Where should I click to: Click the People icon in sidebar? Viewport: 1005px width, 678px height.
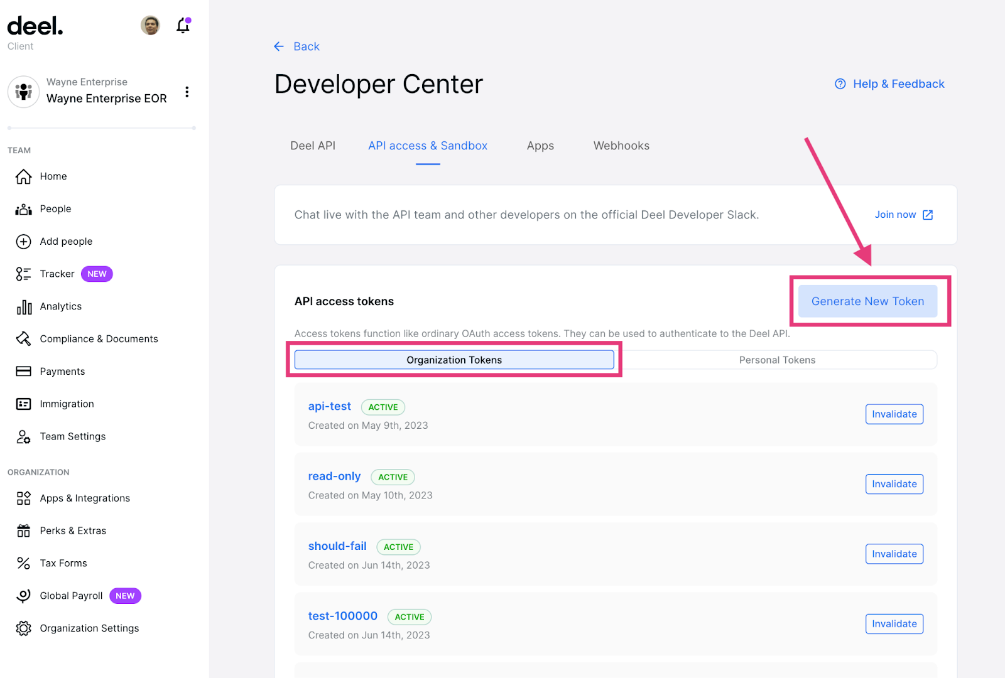[x=23, y=209]
